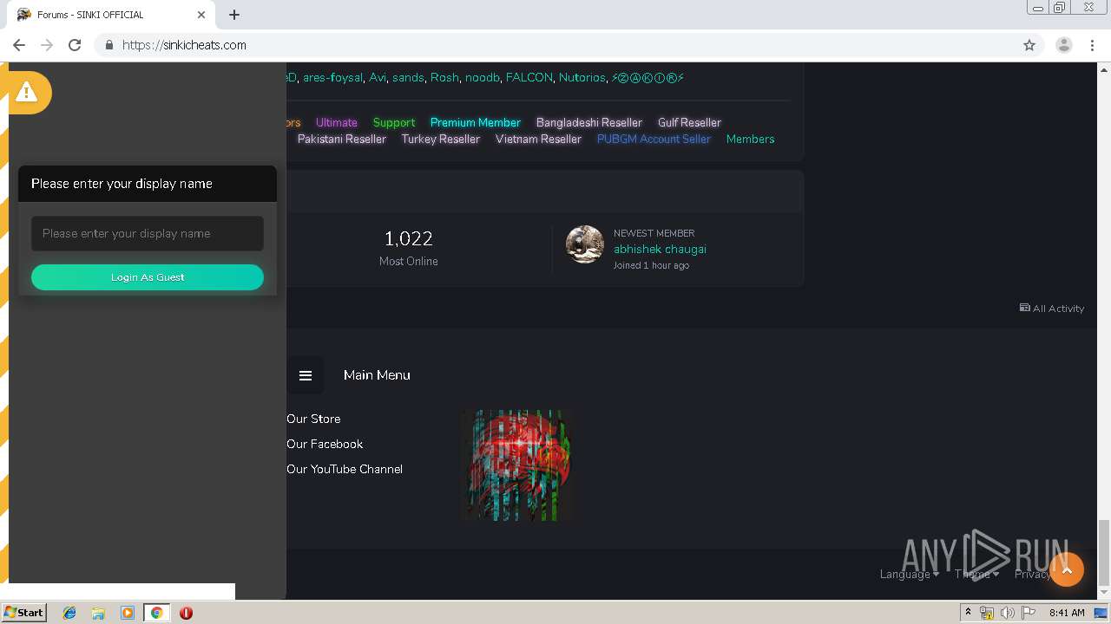The image size is (1111, 624).
Task: Open online user FALCON's profile
Action: pos(529,77)
